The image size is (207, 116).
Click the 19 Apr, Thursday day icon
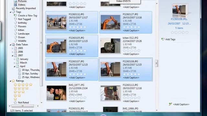[19, 70]
